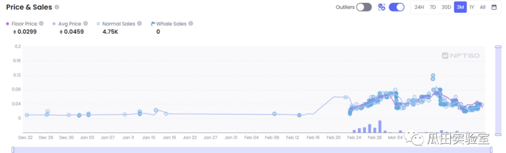This screenshot has height=153, width=506.
Task: Select the 24H time range tab
Action: pos(419,7)
